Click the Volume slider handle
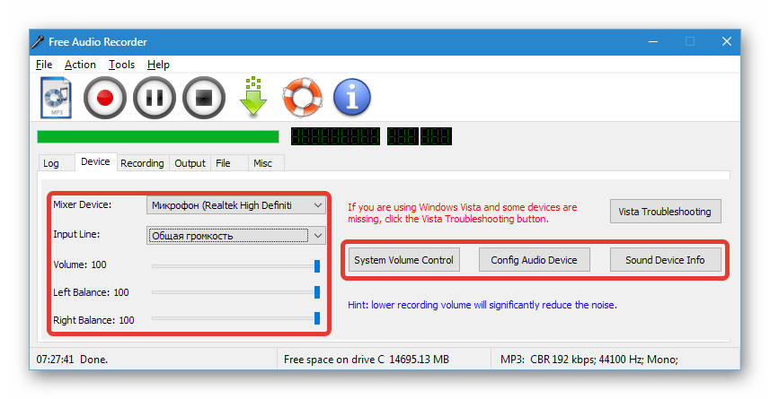Viewport: 770px width, 399px height. click(x=317, y=266)
